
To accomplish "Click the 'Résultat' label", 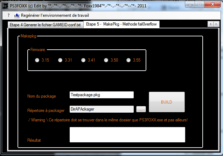I will click(x=34, y=140).
